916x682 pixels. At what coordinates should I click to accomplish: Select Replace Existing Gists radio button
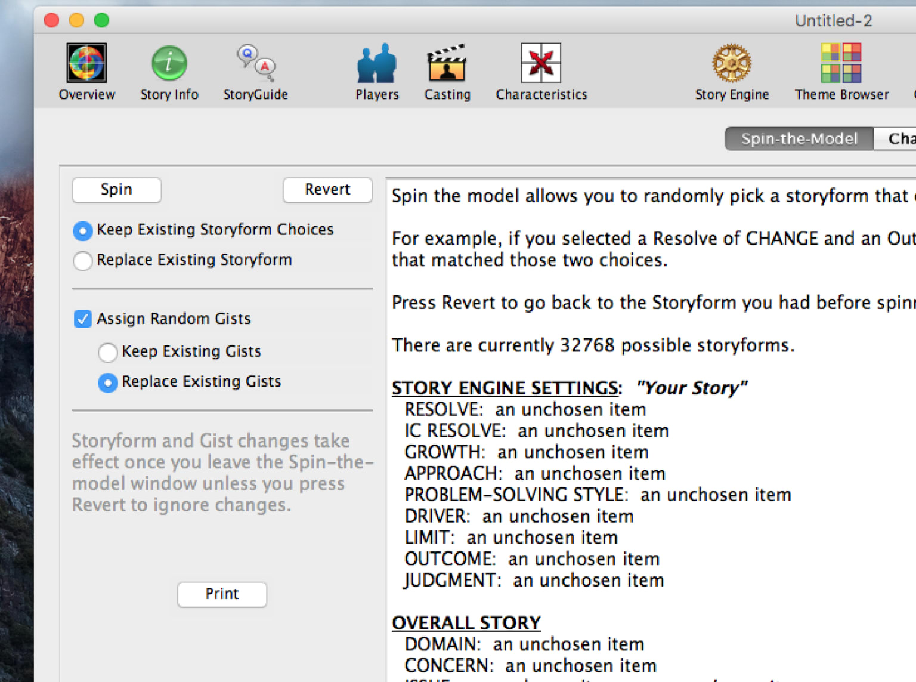(x=108, y=382)
